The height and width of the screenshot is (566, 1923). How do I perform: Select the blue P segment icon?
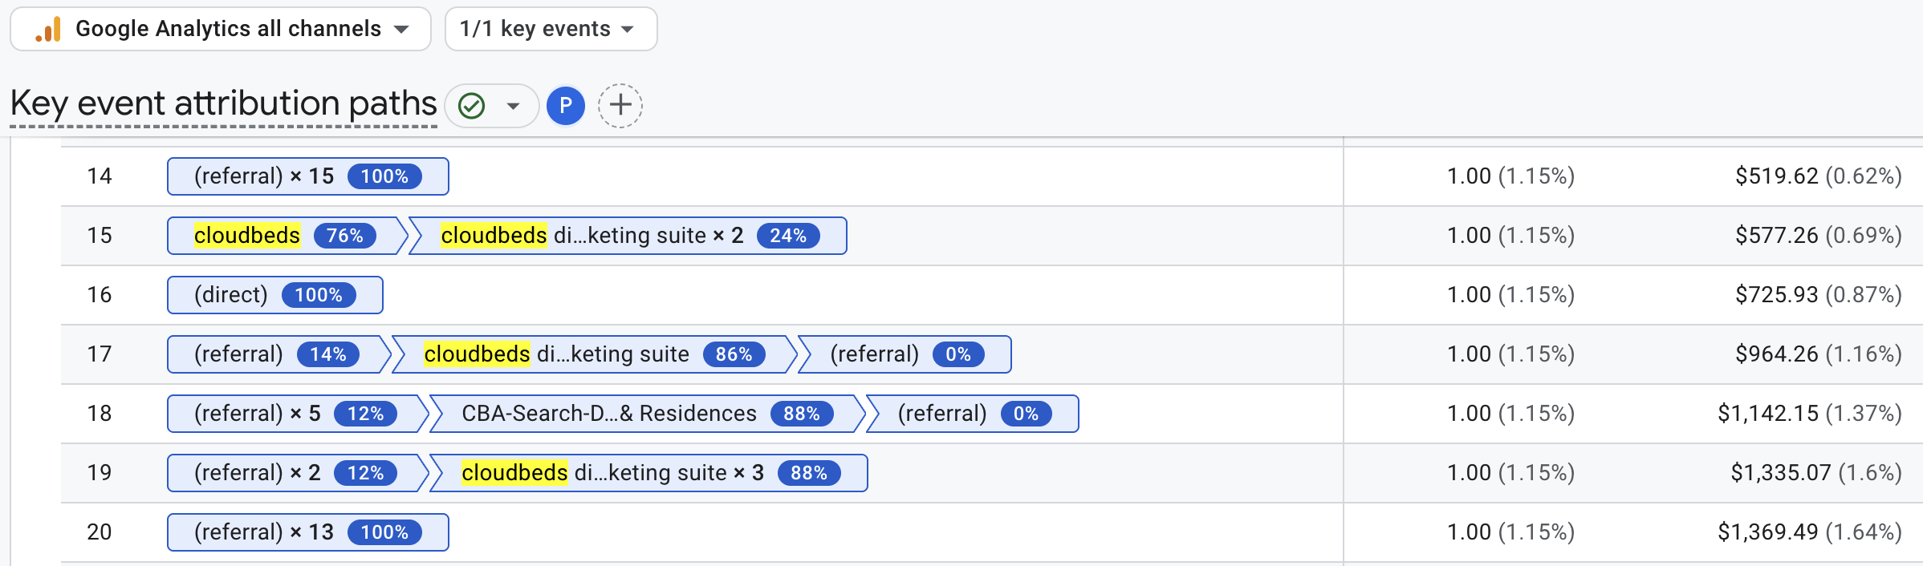pyautogui.click(x=566, y=105)
